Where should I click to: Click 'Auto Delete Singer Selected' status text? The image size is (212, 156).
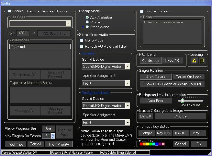[x=118, y=153]
